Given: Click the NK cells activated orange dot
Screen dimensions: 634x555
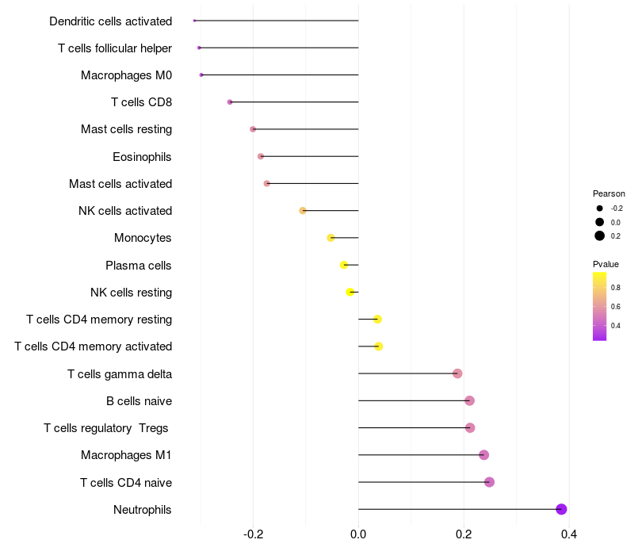Looking at the screenshot, I should click(303, 210).
